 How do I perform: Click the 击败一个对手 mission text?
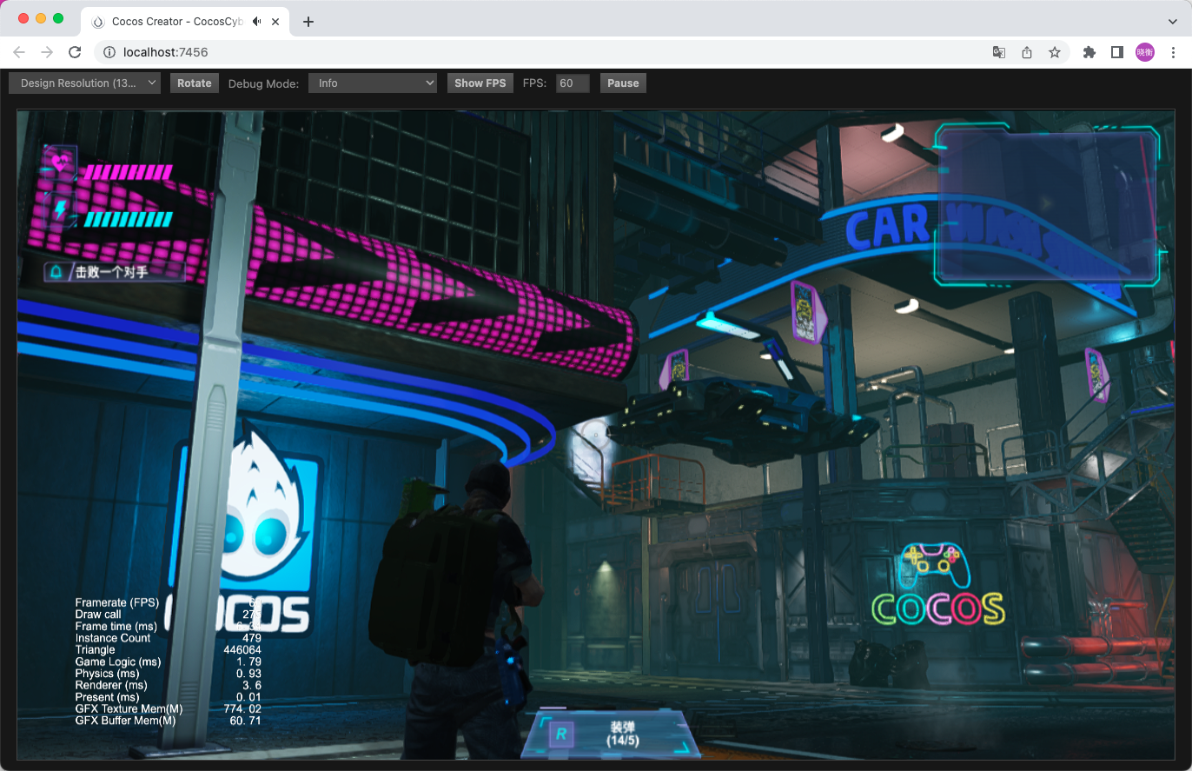pos(111,272)
